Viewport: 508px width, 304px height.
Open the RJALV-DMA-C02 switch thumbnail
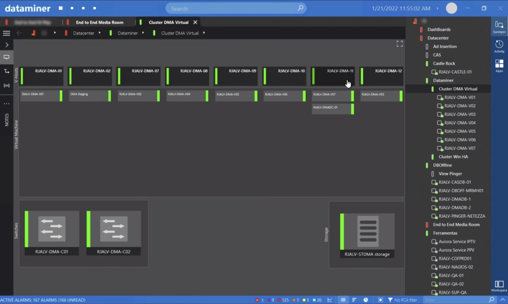tap(114, 233)
